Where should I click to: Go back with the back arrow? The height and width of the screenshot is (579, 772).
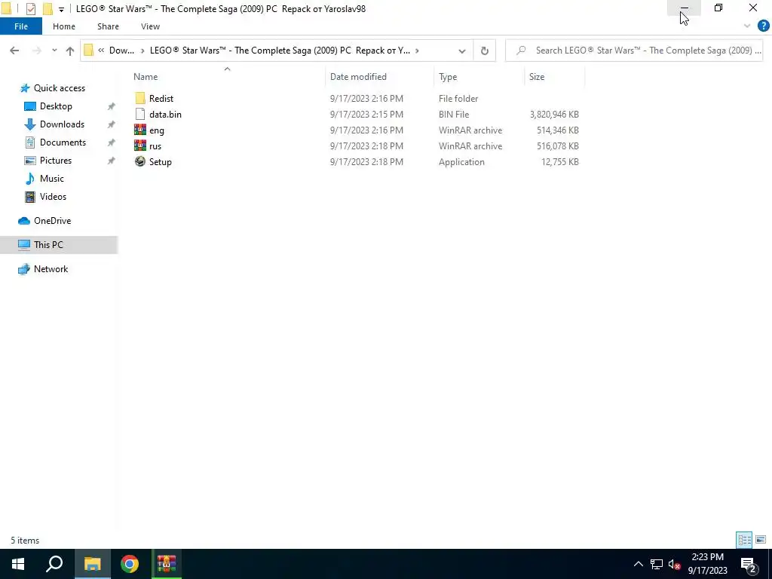[x=14, y=51]
